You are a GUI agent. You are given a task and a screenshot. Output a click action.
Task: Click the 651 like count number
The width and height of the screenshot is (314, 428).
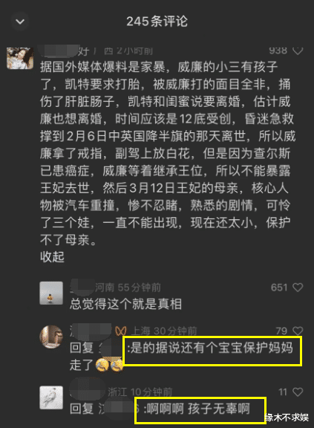[x=279, y=287]
